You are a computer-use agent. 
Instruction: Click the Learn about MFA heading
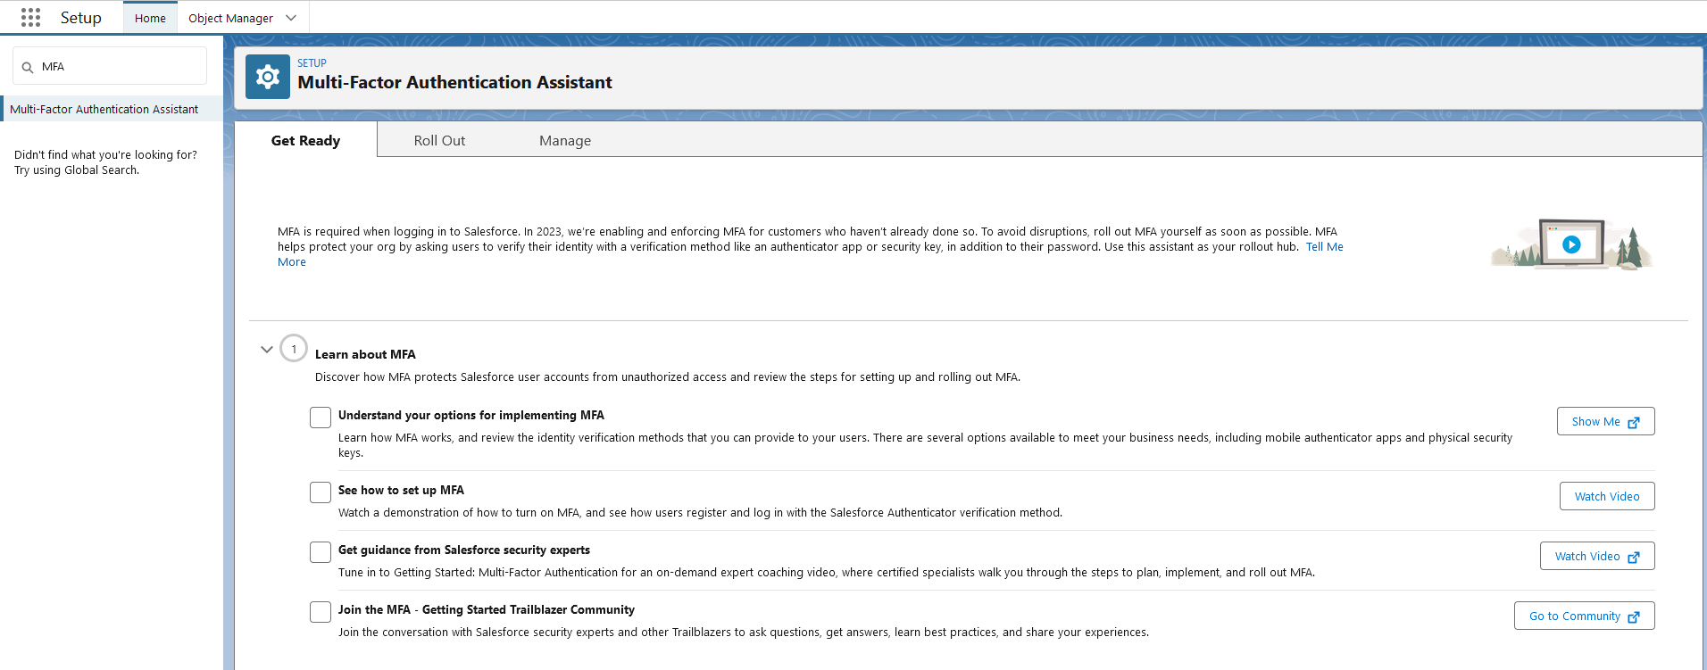365,354
